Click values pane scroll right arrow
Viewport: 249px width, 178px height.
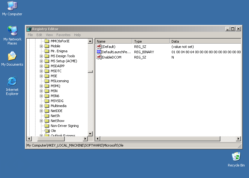pyautogui.click(x=238, y=138)
